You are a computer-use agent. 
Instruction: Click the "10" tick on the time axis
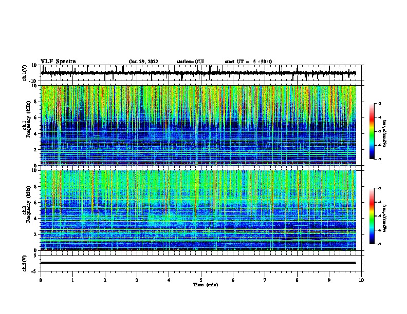coord(361,280)
